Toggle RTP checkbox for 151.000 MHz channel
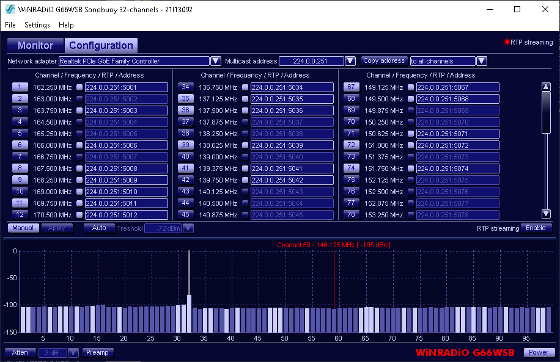Image resolution: width=560 pixels, height=362 pixels. [x=411, y=145]
